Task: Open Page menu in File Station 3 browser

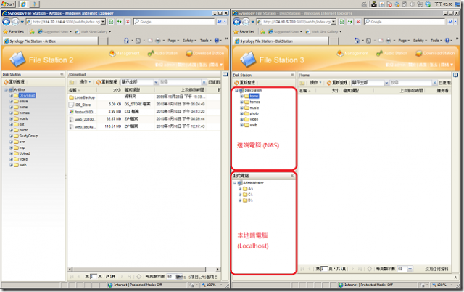Action: click(404, 41)
